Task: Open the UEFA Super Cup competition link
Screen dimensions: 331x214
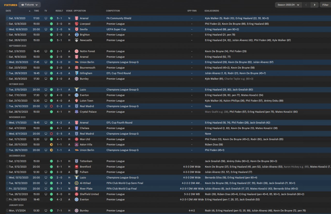Action: (116, 29)
